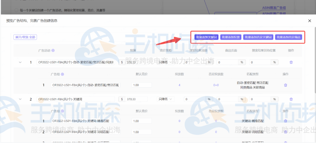Collapse campaign 1 with its chevron

20,63
